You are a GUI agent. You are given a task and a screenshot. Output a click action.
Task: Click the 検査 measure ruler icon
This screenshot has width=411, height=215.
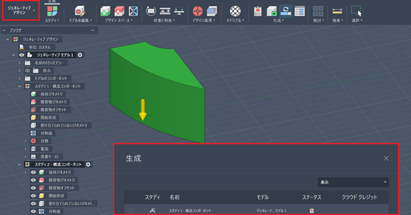[337, 11]
